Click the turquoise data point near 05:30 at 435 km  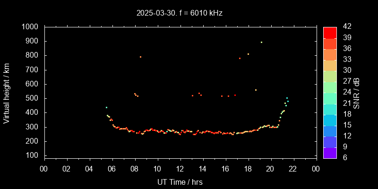point(106,107)
